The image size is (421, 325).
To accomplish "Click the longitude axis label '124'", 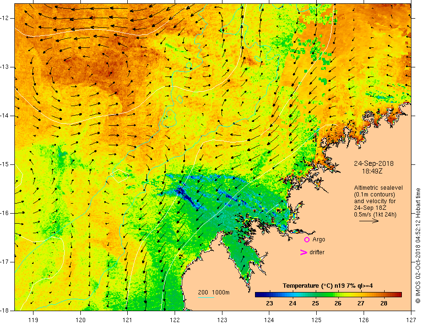I will pos(269,320).
